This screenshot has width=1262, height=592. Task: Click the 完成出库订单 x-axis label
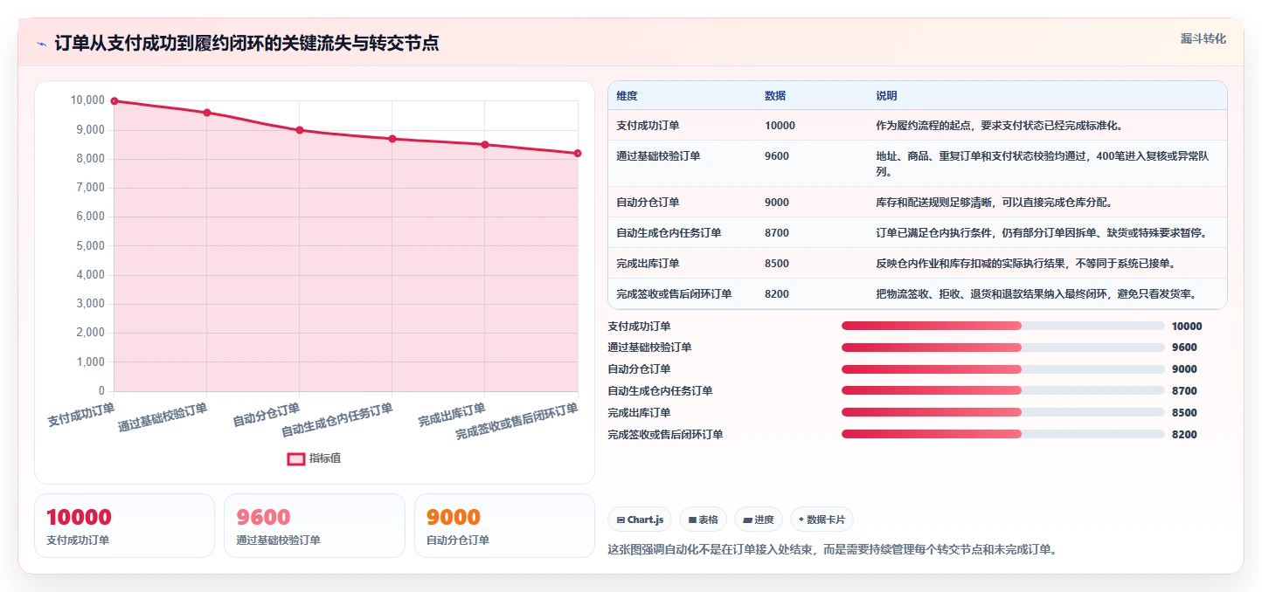point(452,416)
